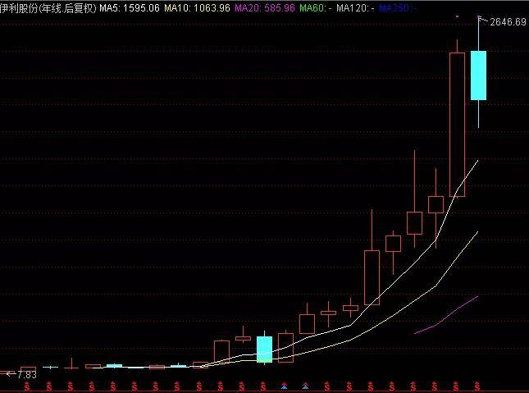Viewport: 529px width, 393px height.
Task: Click the $ marker below the 7.83 label
Action: 27,386
